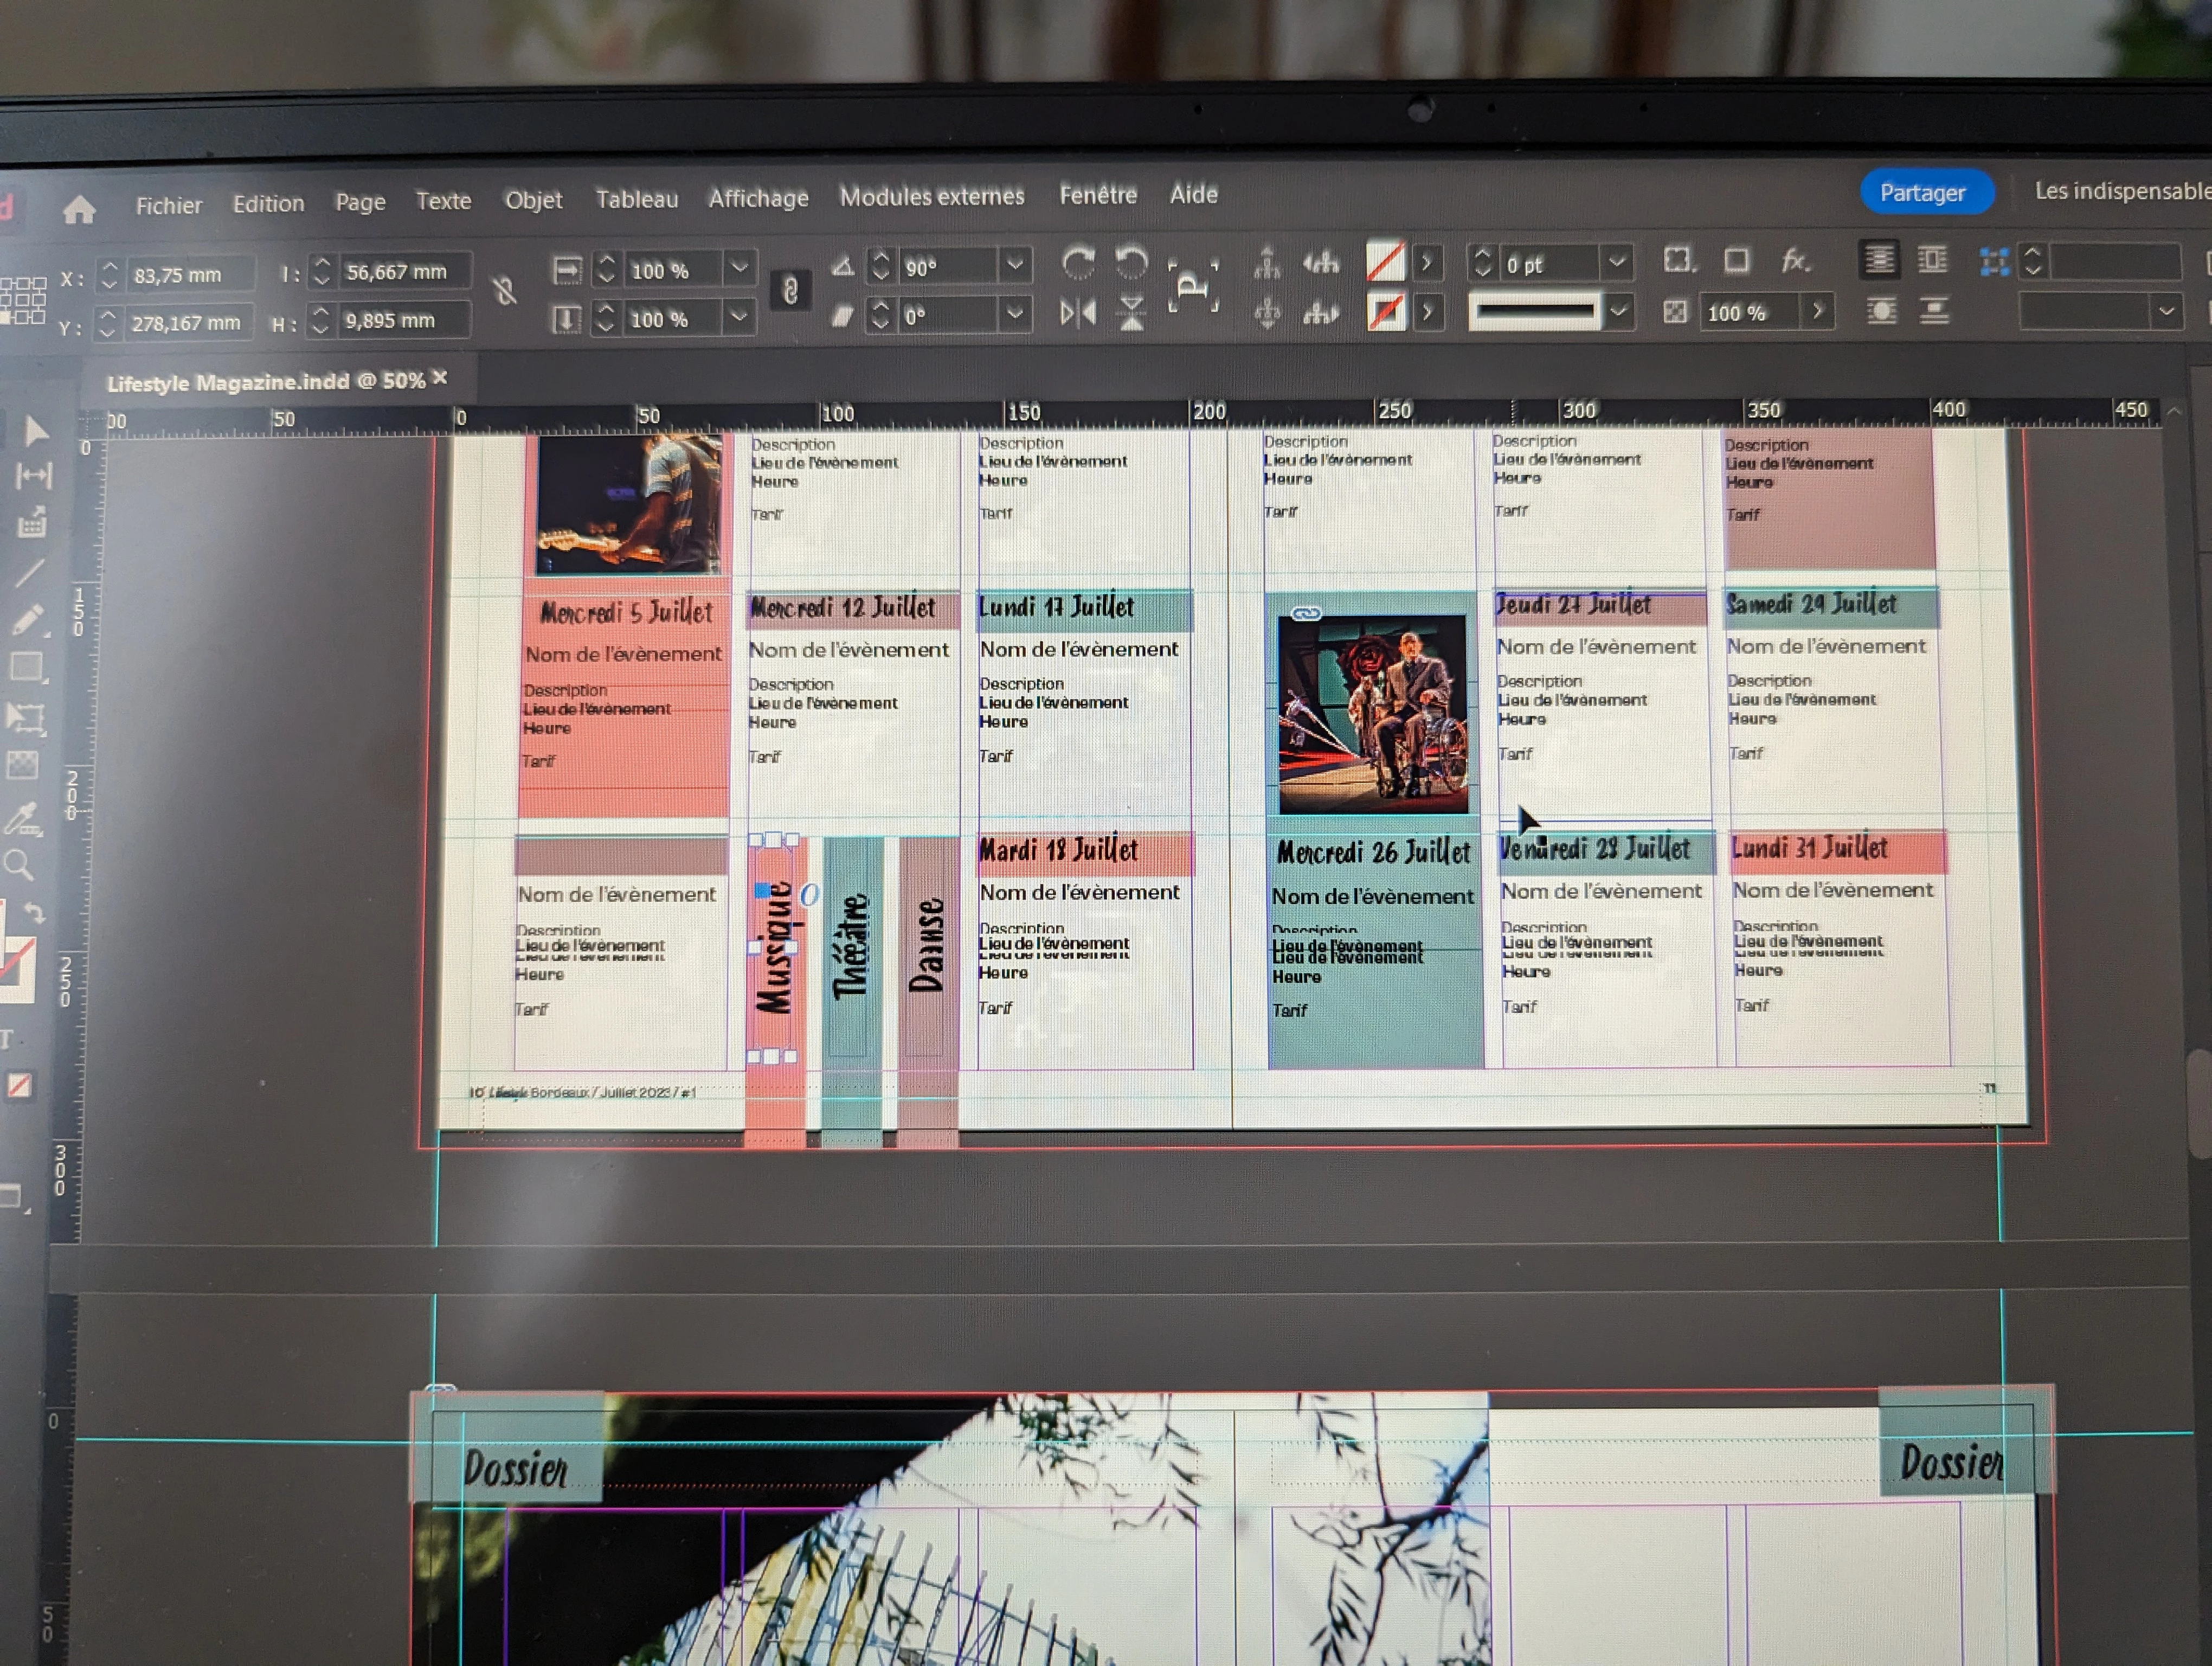
Task: Open the stroke weight 0 pt dropdown
Action: (x=1617, y=263)
